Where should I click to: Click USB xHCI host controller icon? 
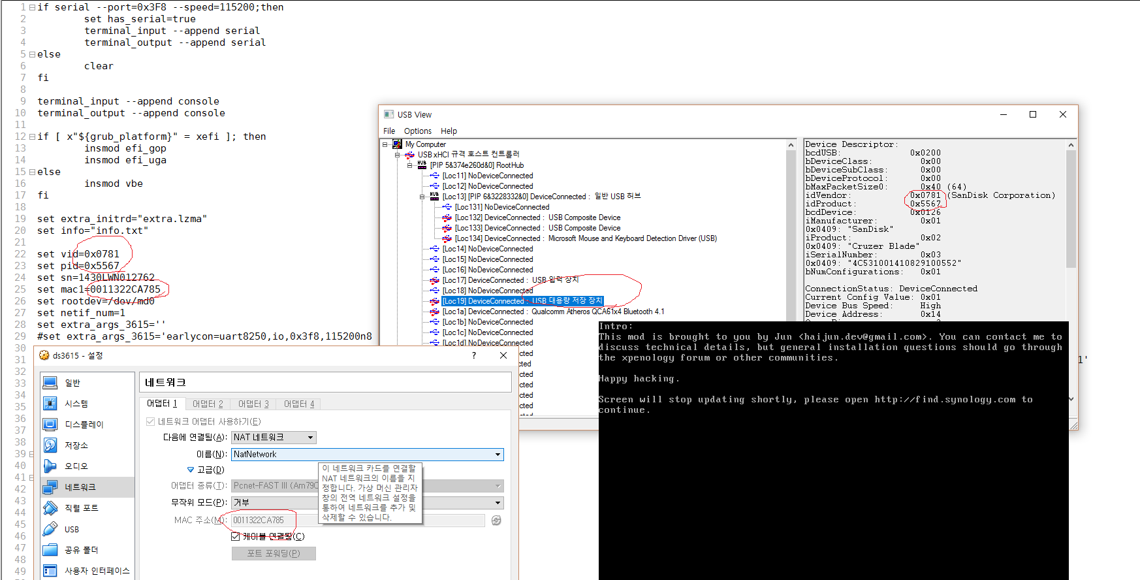click(409, 155)
